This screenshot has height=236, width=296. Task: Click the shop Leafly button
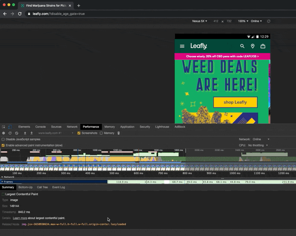coord(235,102)
